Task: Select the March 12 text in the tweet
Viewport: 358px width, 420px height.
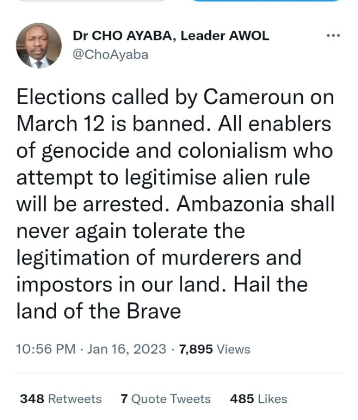Action: pyautogui.click(x=61, y=124)
